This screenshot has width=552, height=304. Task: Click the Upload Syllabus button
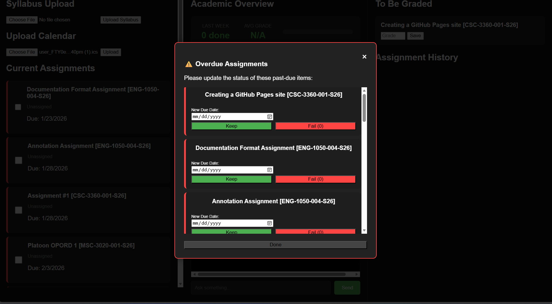(121, 20)
